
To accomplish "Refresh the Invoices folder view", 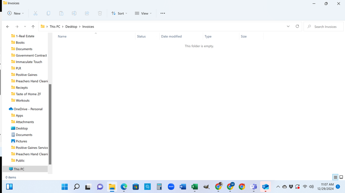I will click(x=297, y=26).
